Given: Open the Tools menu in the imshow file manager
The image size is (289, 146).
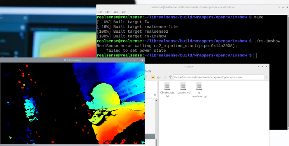Looking at the screenshot, I should point(148,71).
